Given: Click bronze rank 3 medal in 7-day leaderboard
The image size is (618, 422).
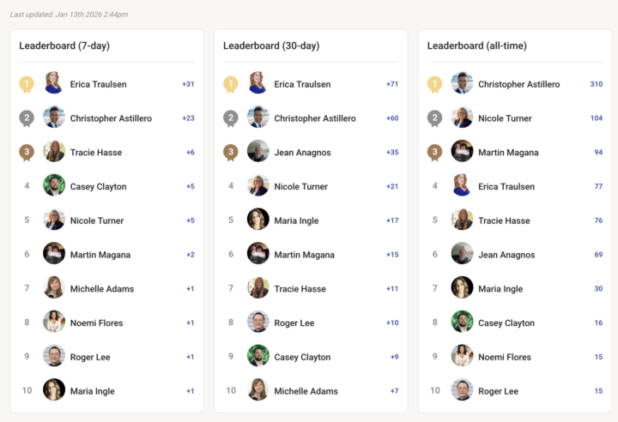Looking at the screenshot, I should pos(27,153).
